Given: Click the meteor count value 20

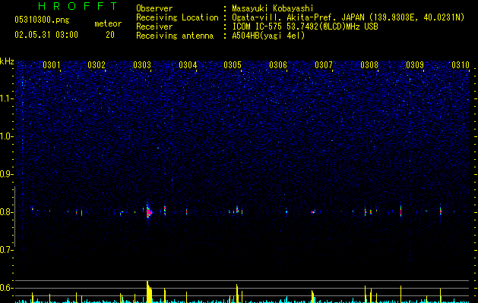Looking at the screenshot, I should 110,35.
